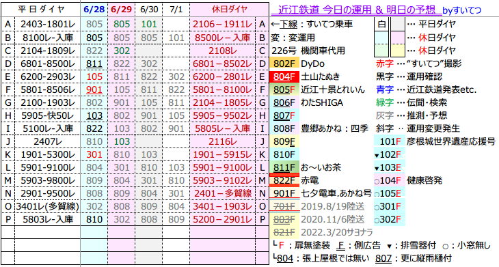
Task: Select weekday cell 5905-快50レ
Action: 47,115
